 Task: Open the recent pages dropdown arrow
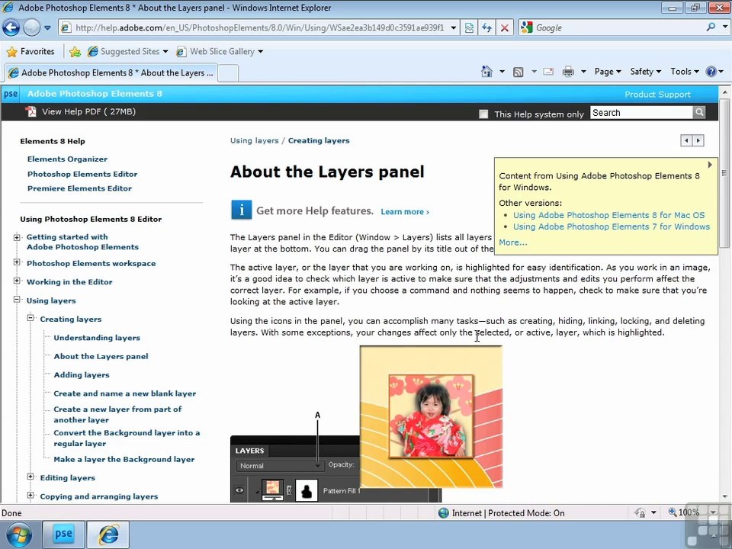pyautogui.click(x=47, y=27)
